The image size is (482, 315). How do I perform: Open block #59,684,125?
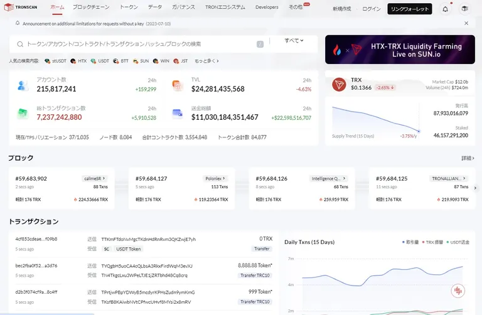[x=392, y=179]
